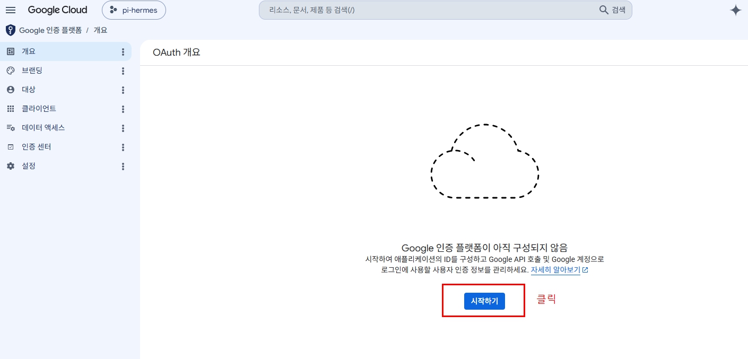This screenshot has width=748, height=359.
Task: Click the 브랜딩 palette icon
Action: [11, 71]
